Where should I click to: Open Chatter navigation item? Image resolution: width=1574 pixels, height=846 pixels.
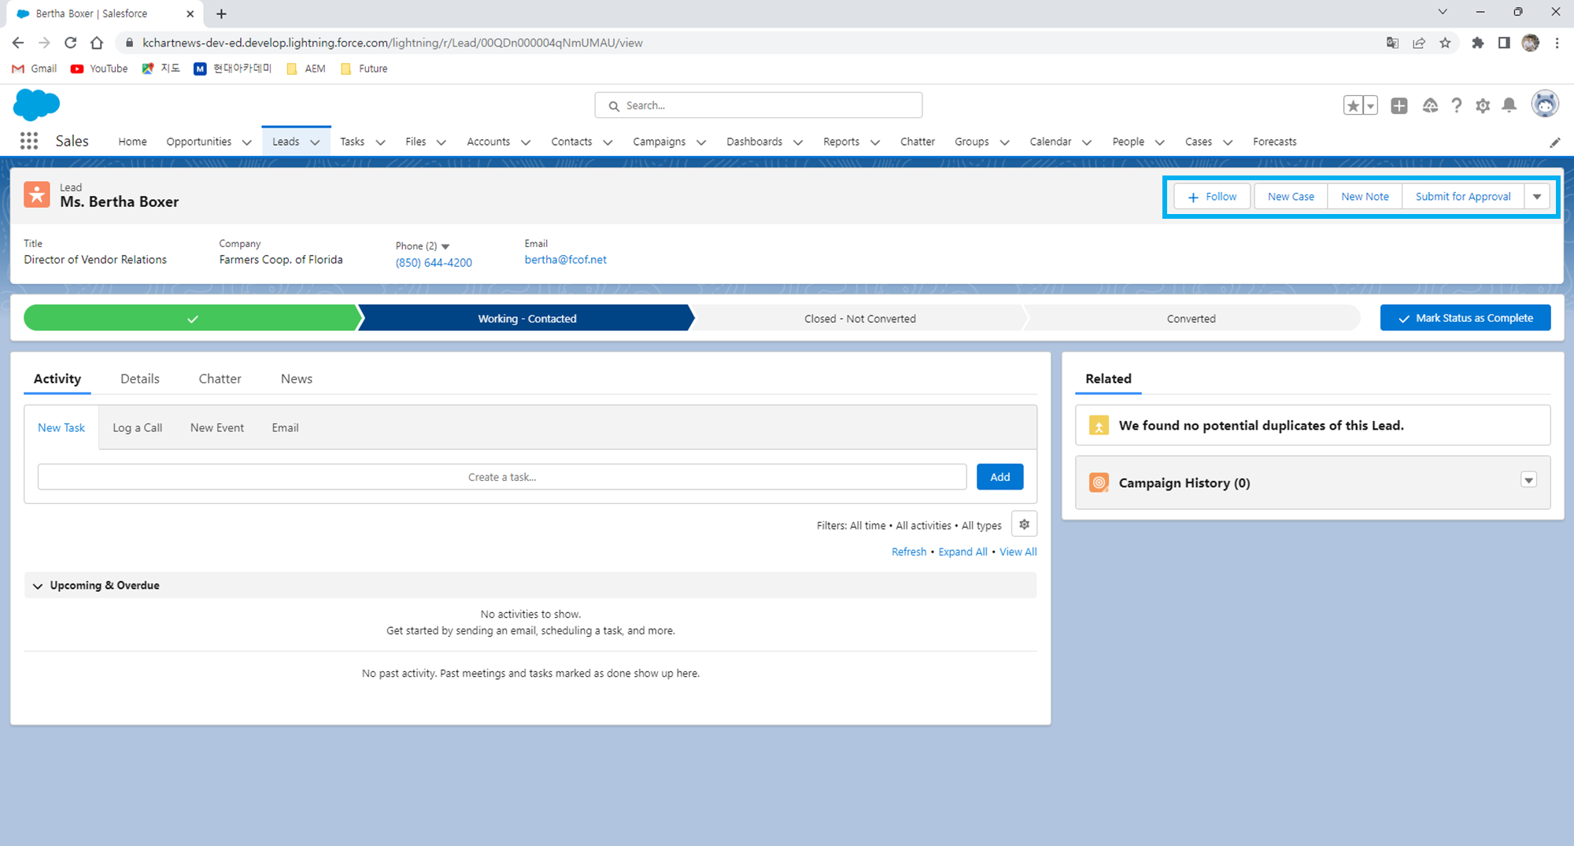[x=918, y=142]
